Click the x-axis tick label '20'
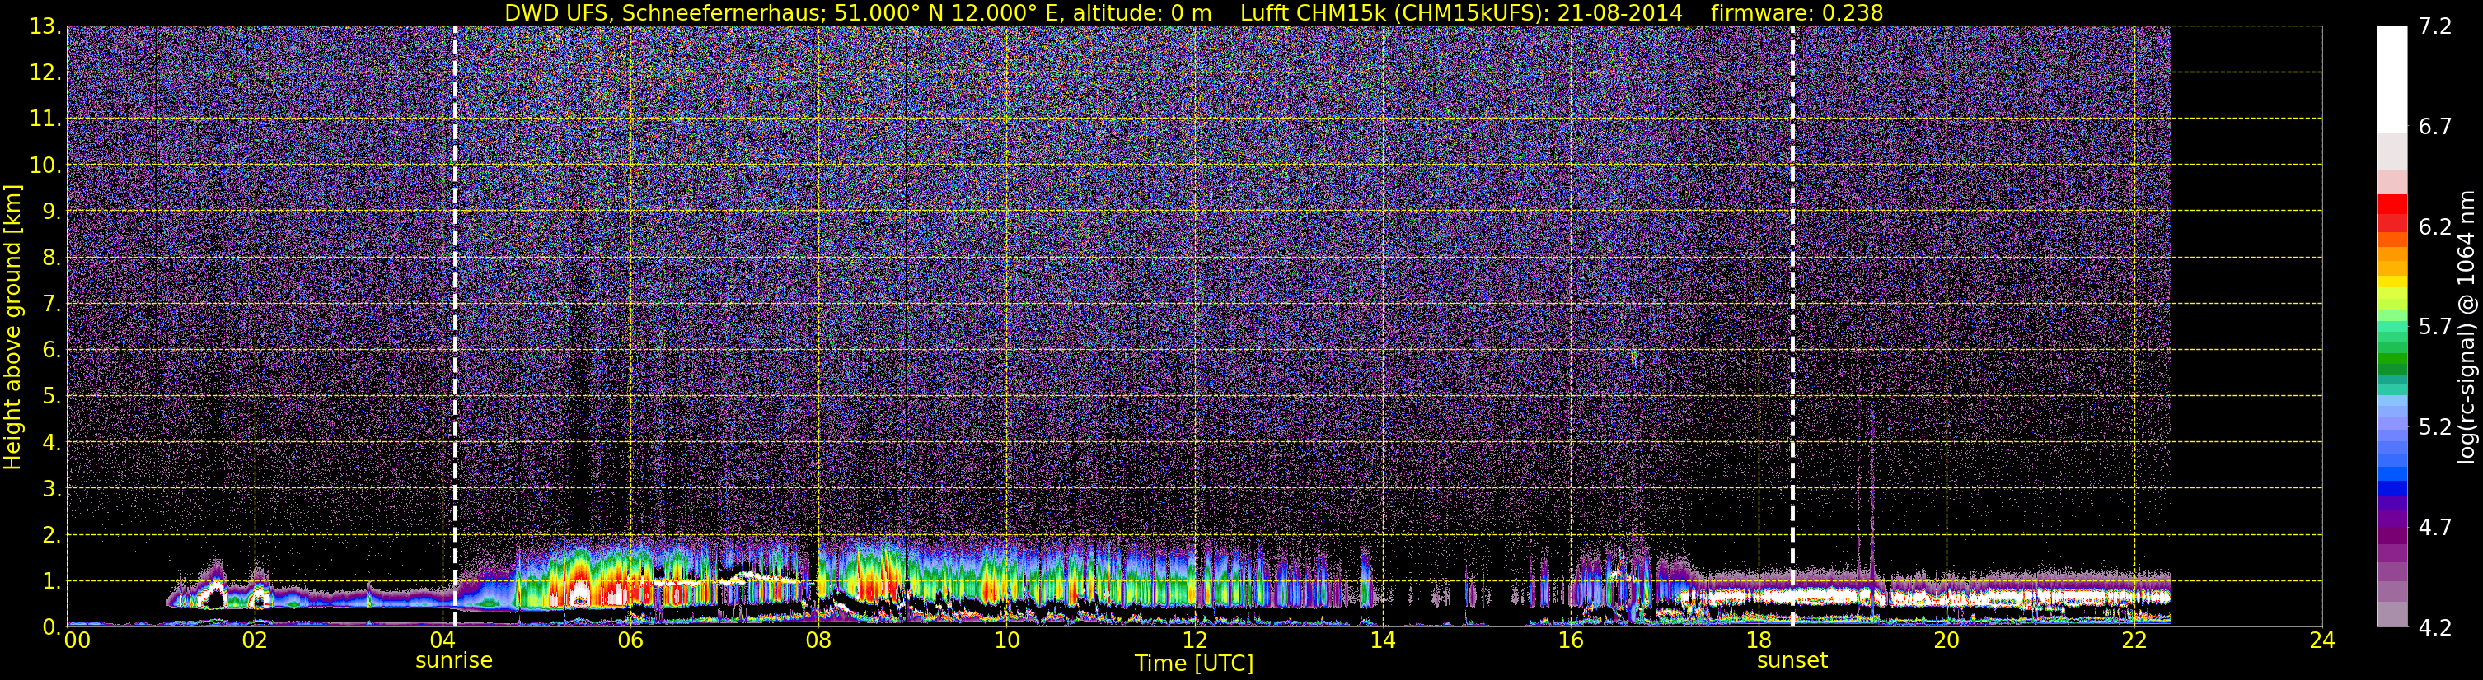Image resolution: width=2483 pixels, height=680 pixels. (1947, 640)
